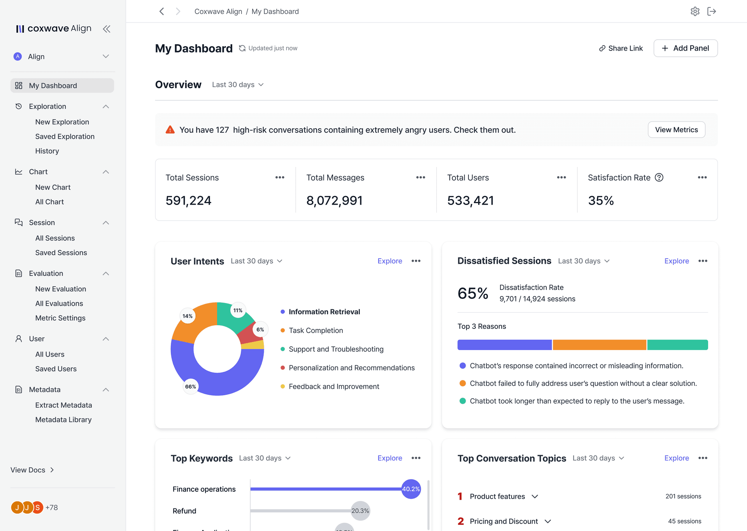Expand the Product features topic

coord(535,496)
